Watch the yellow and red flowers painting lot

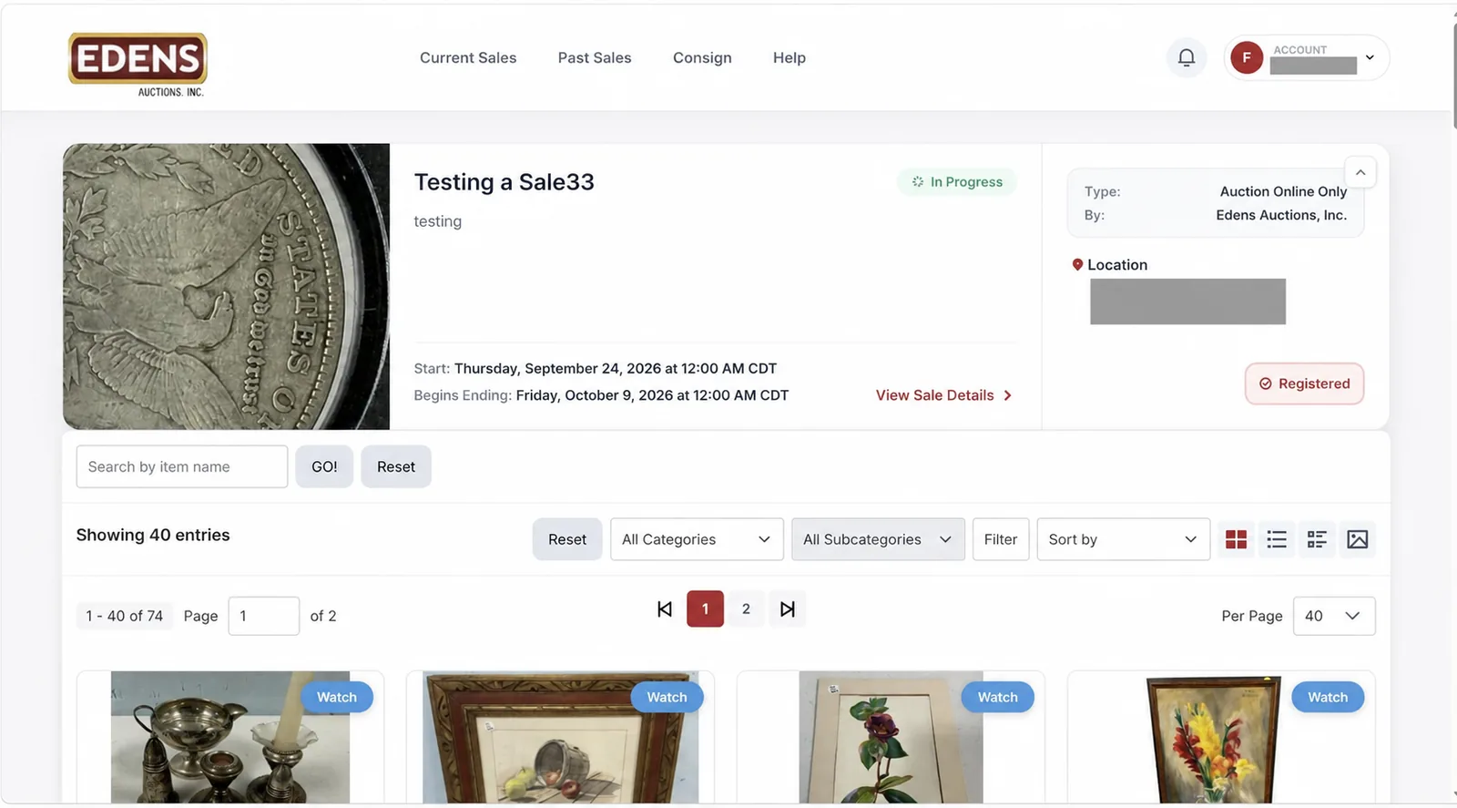click(x=1328, y=697)
